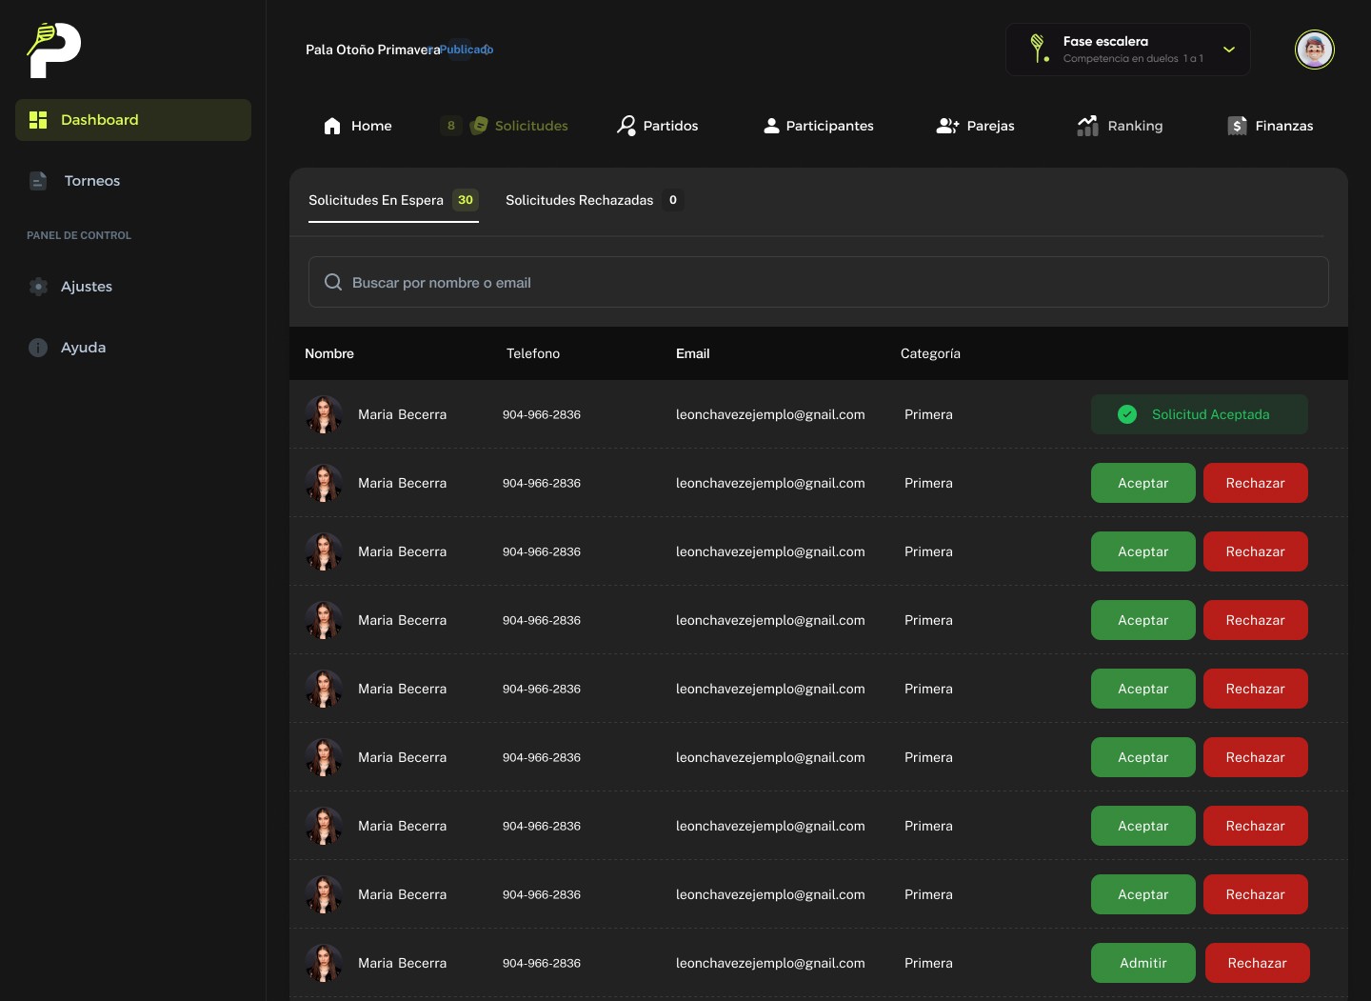
Task: Open Ranking chart icon in navigation
Action: 1087,126
